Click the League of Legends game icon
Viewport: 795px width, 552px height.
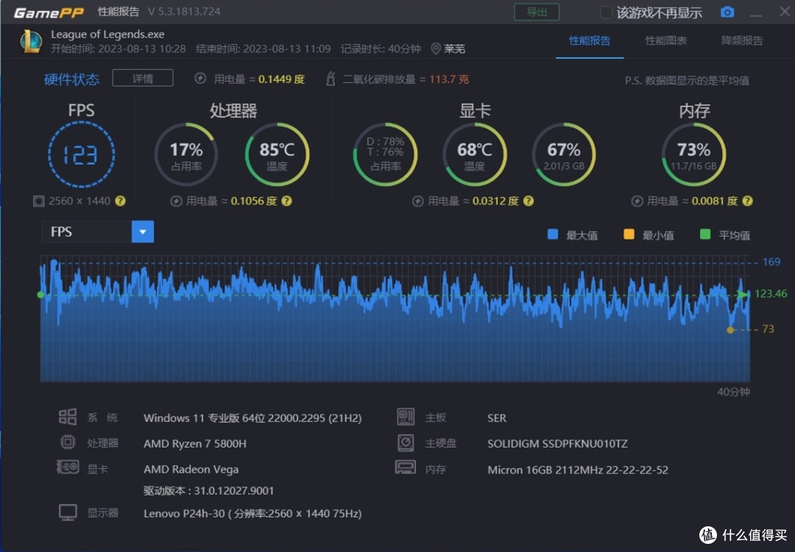coord(30,41)
